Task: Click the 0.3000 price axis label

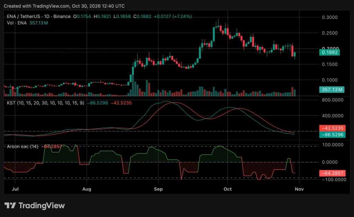Action: (x=329, y=17)
